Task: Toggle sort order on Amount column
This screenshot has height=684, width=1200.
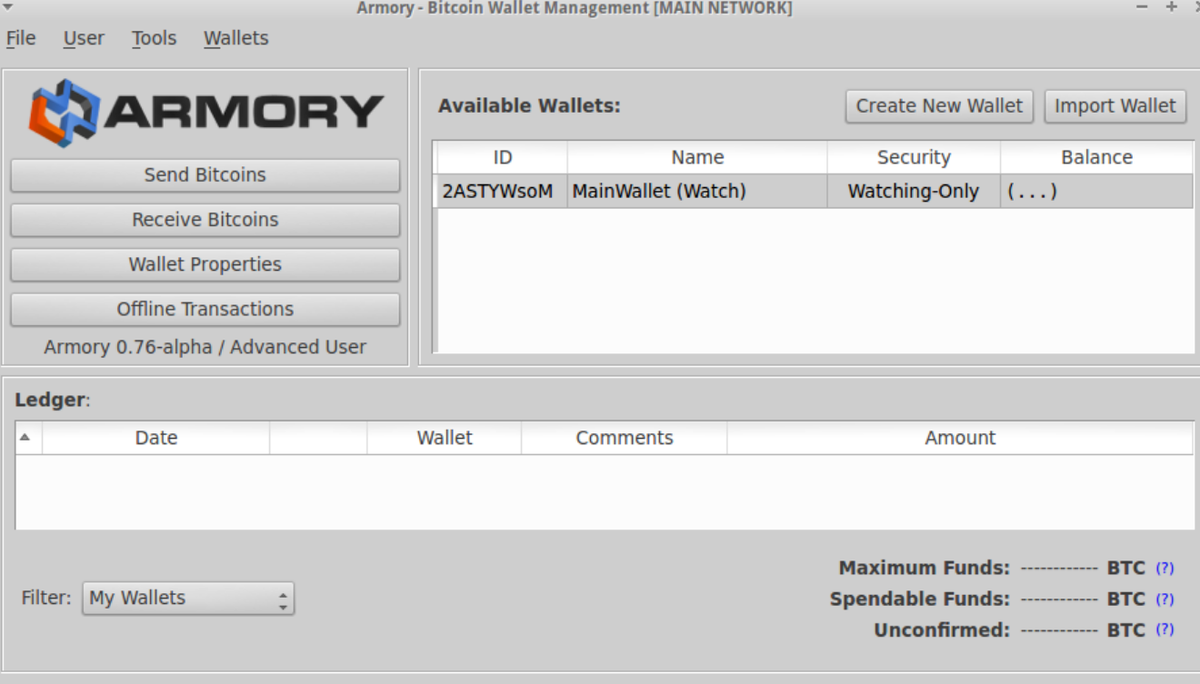Action: click(959, 437)
